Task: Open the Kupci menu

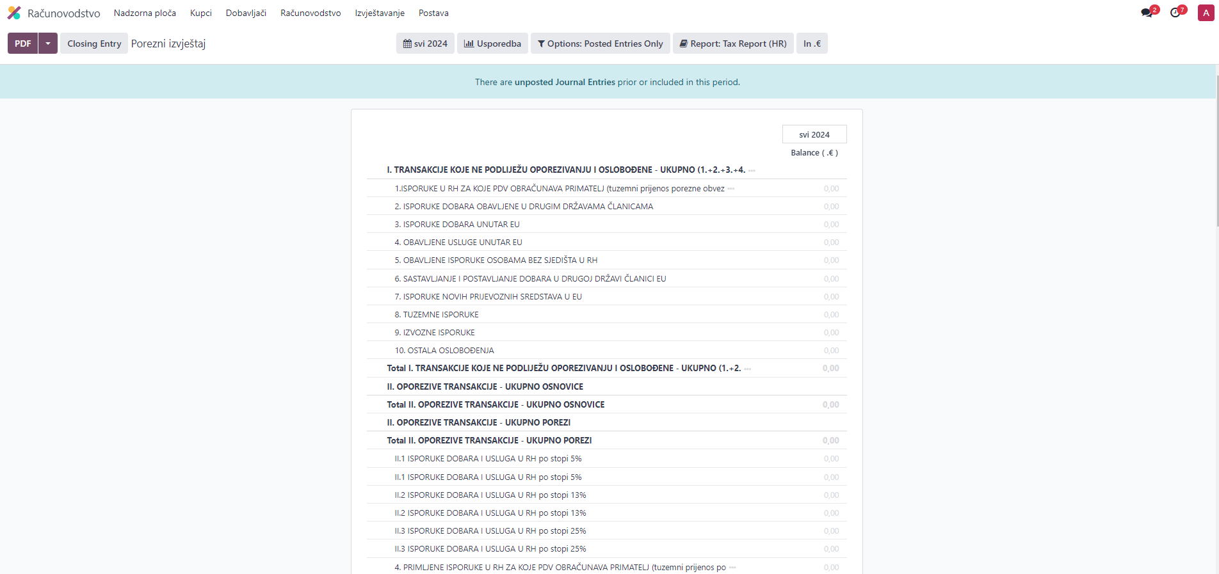Action: point(200,13)
